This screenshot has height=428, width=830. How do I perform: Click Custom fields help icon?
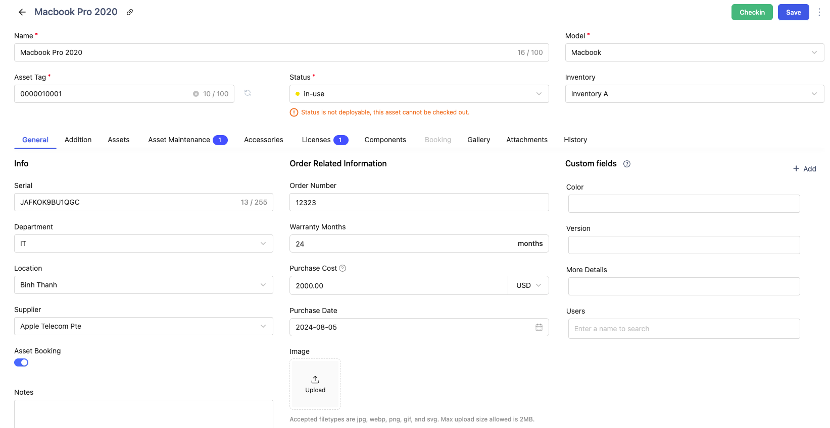point(627,164)
